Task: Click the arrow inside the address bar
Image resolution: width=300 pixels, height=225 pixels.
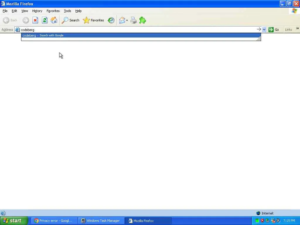Action: click(x=259, y=30)
